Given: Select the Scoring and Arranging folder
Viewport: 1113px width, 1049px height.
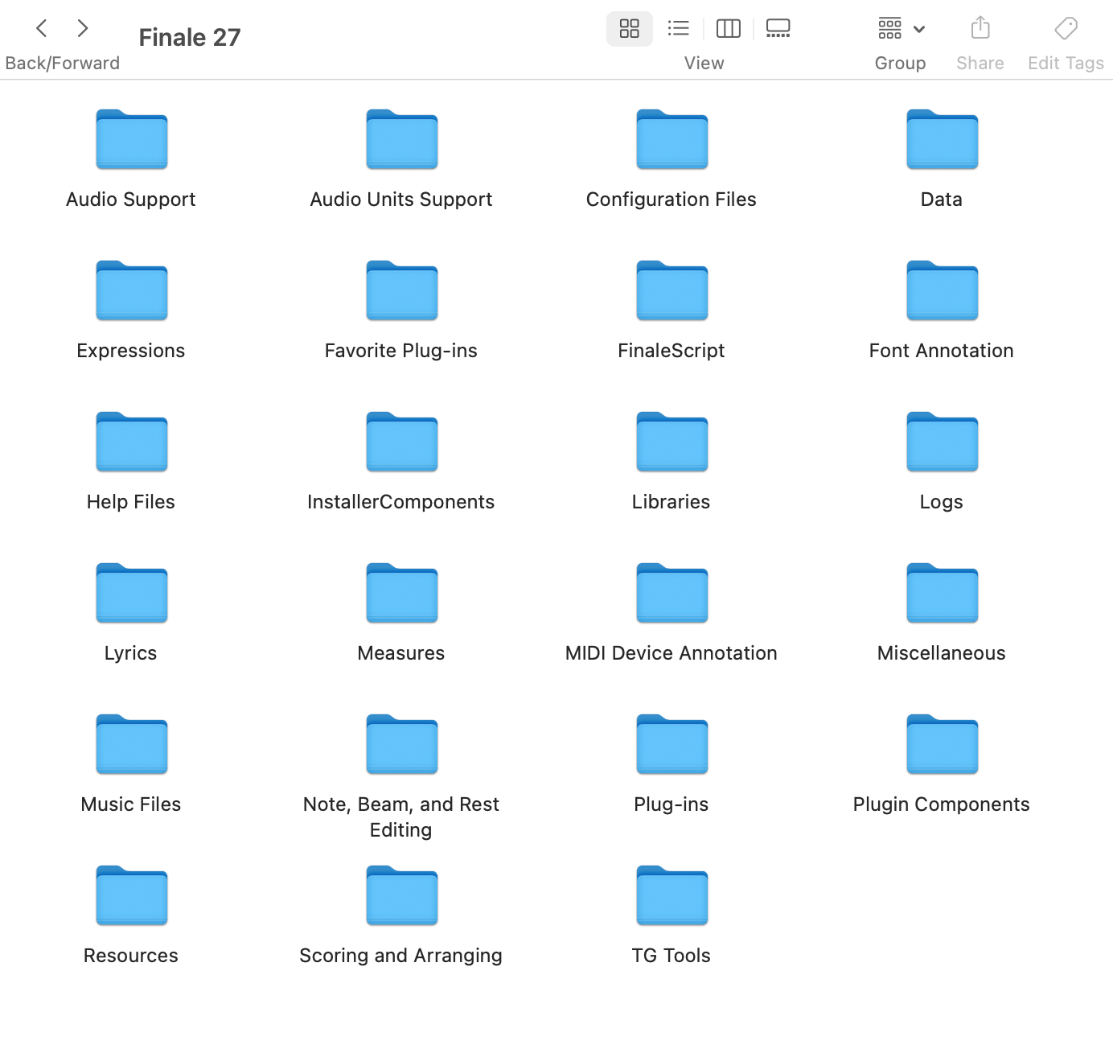Looking at the screenshot, I should 401,895.
